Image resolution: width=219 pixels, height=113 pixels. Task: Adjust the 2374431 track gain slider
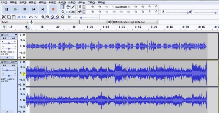pos(7,70)
